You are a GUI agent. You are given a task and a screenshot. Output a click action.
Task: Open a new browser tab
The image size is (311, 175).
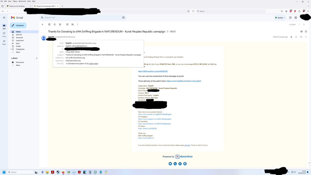(x=62, y=6)
